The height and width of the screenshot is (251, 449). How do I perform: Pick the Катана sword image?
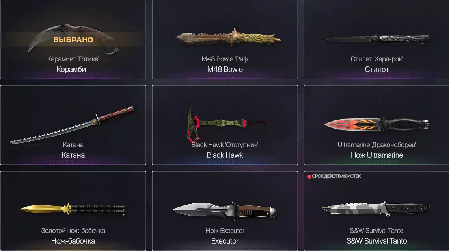click(72, 125)
